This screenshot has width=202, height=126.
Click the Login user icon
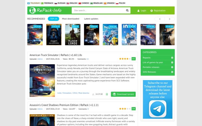click(138, 11)
